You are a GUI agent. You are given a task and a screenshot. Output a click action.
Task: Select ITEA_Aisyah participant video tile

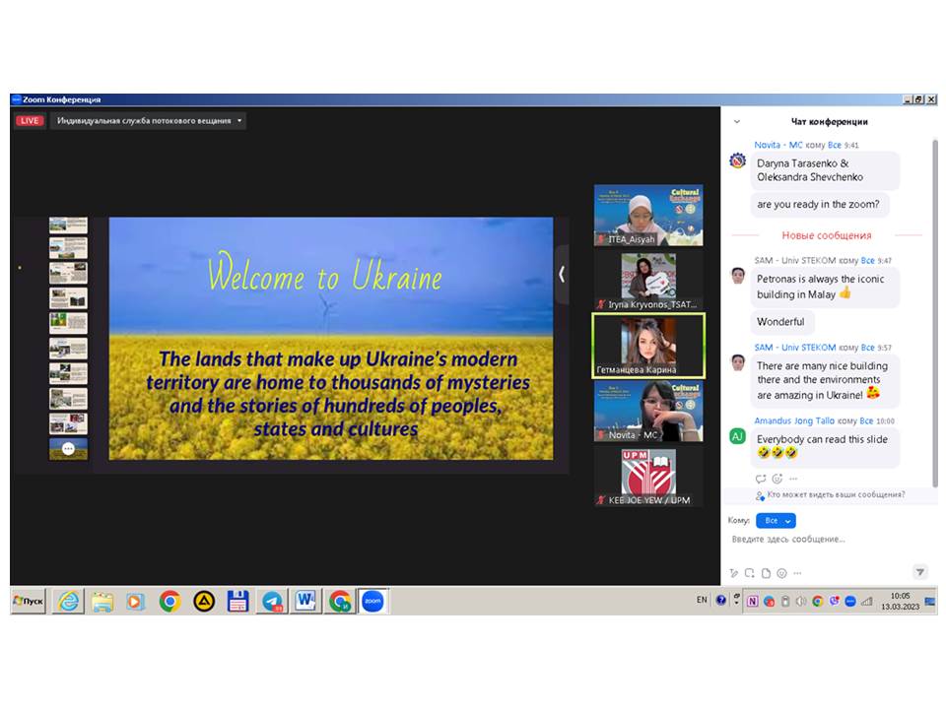pyautogui.click(x=648, y=216)
